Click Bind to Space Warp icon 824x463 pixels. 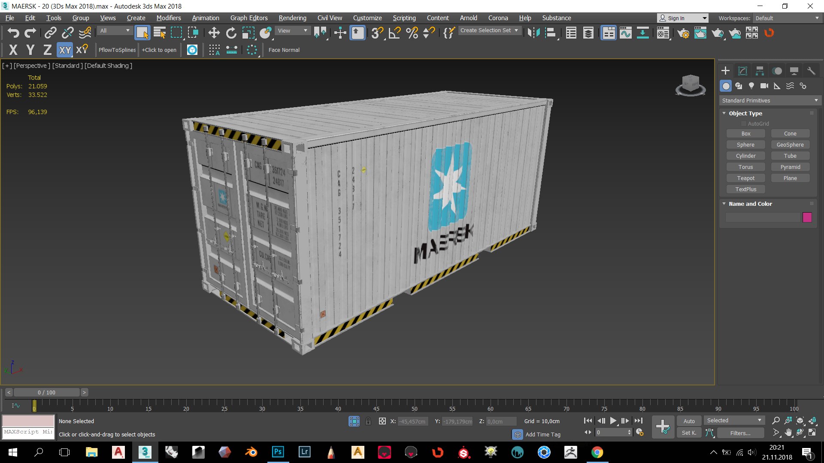point(85,33)
